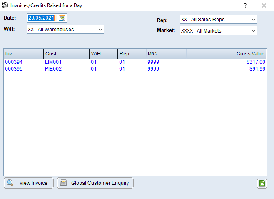Click the help question mark button
The width and height of the screenshot is (274, 199).
[x=245, y=5]
